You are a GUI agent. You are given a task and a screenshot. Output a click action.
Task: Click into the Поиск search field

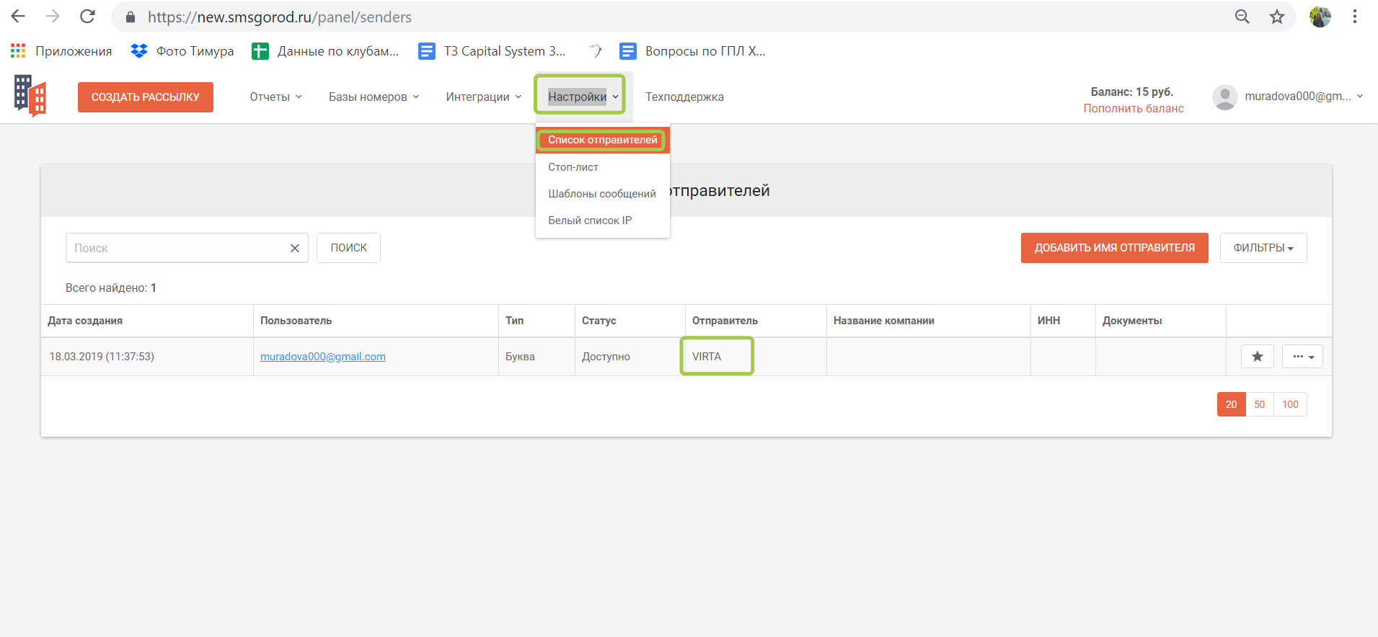pos(177,248)
